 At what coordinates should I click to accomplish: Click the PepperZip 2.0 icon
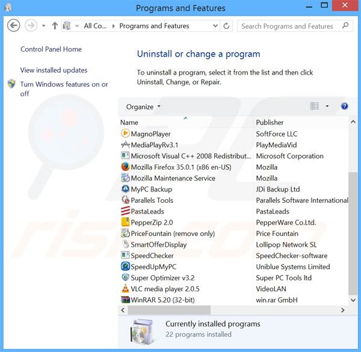click(125, 222)
